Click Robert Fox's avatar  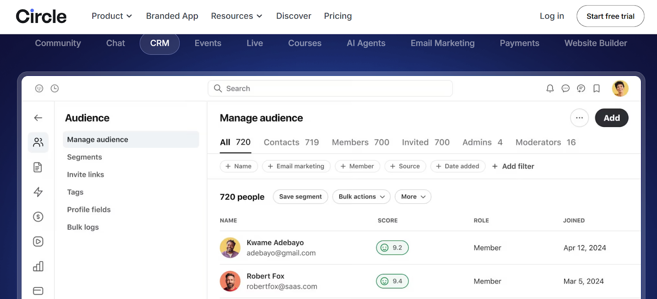coord(230,281)
